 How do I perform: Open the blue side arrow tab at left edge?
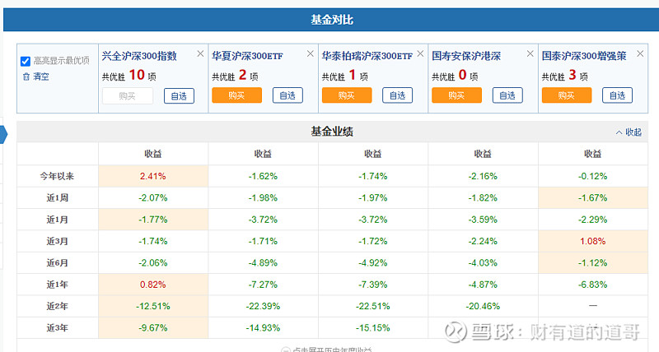(3, 135)
